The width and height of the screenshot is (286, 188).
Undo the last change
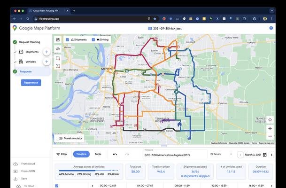coord(115,155)
